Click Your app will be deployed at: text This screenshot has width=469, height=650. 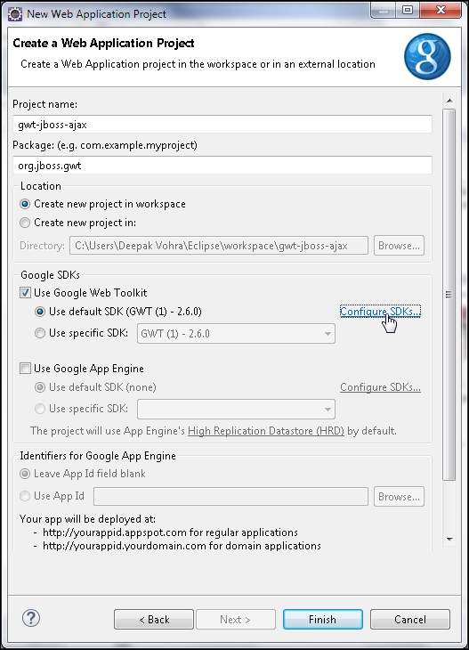[87, 519]
